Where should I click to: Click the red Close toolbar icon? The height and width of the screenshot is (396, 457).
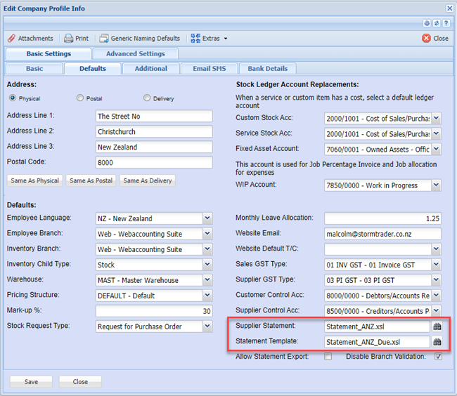click(435, 39)
